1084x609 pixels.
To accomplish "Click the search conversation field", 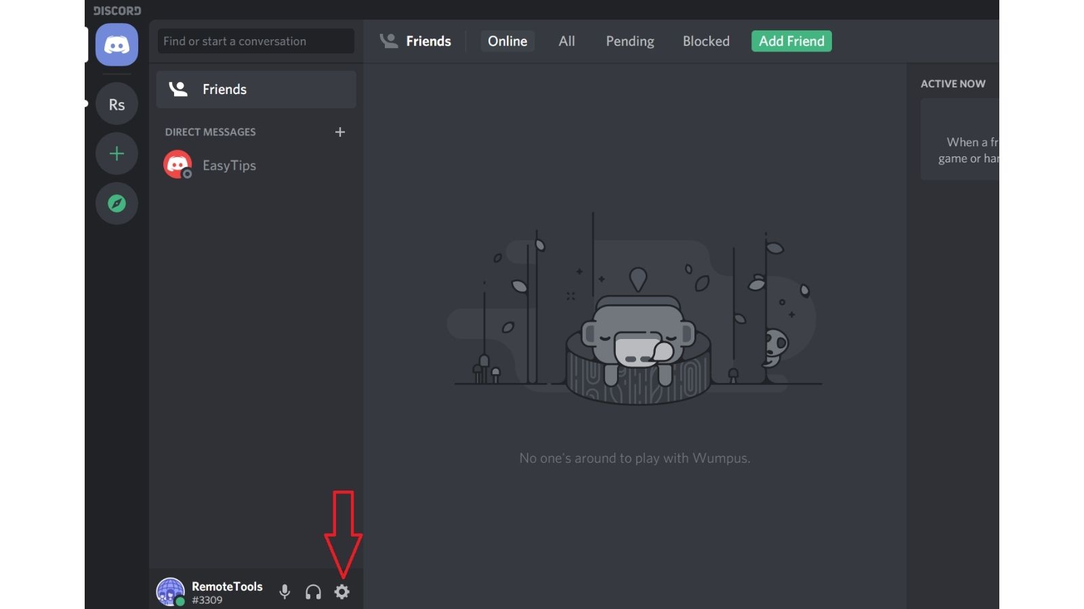I will coord(256,41).
